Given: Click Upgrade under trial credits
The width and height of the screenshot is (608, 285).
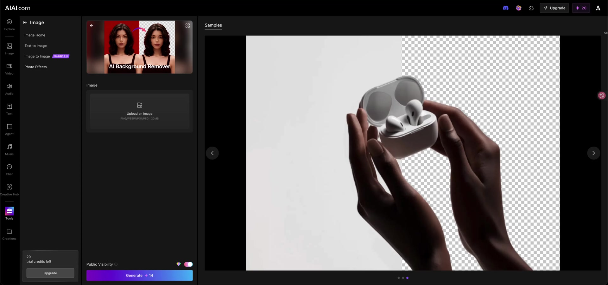Looking at the screenshot, I should click(50, 273).
